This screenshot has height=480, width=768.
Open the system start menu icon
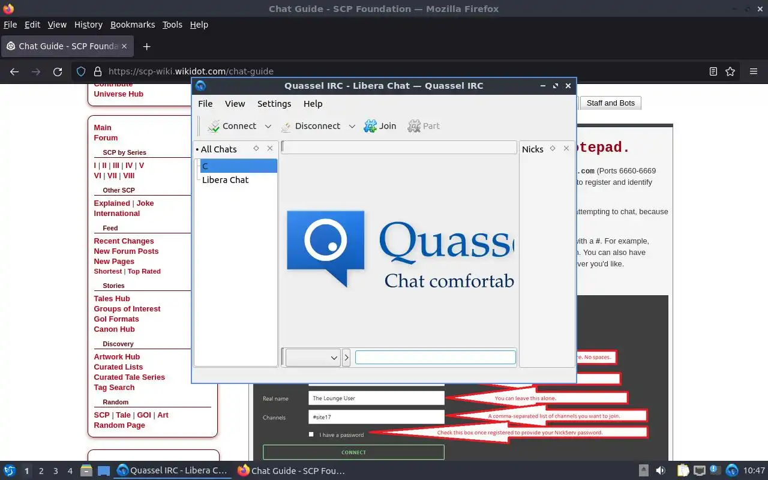click(9, 471)
